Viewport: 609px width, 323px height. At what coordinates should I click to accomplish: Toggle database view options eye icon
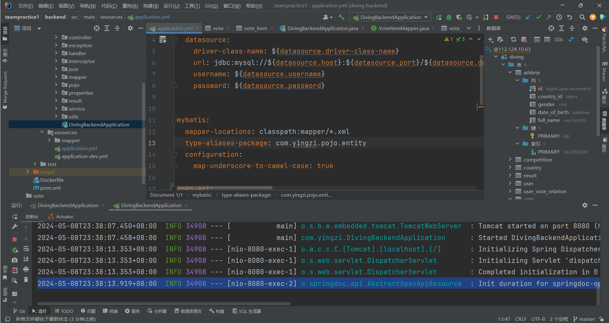point(585,39)
